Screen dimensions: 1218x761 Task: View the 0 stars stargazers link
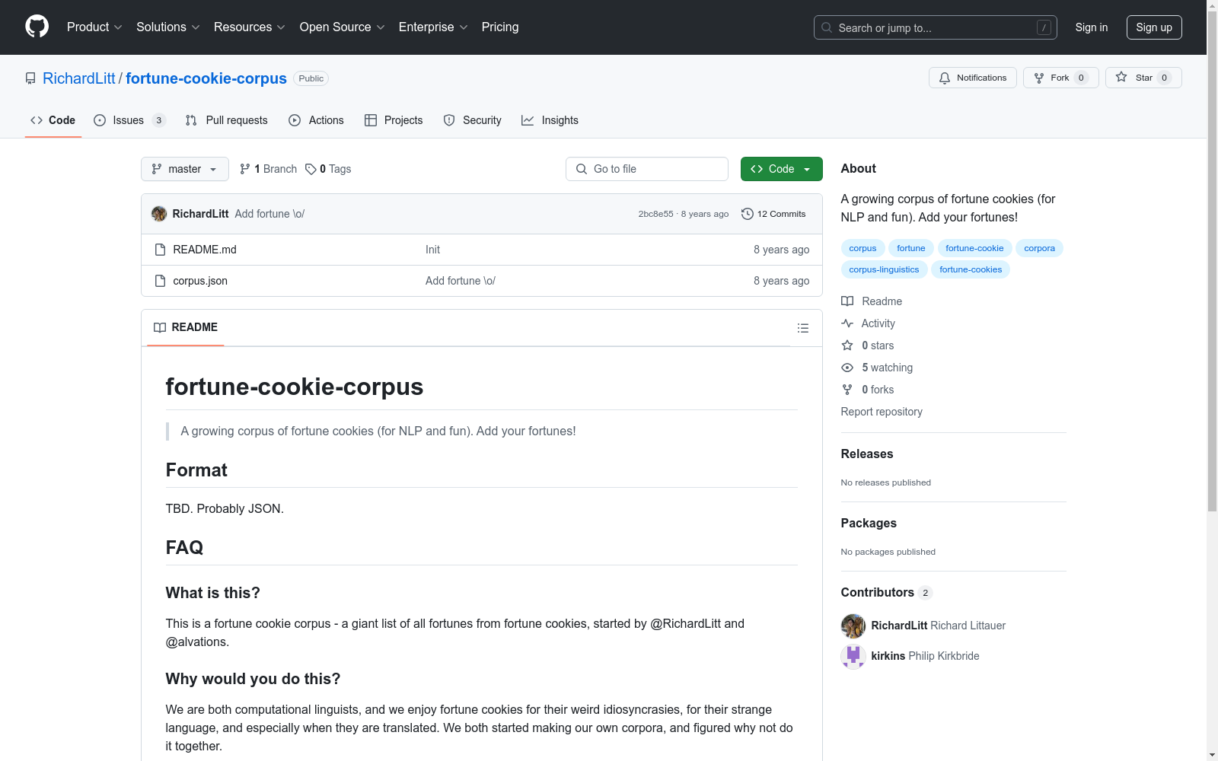click(868, 345)
